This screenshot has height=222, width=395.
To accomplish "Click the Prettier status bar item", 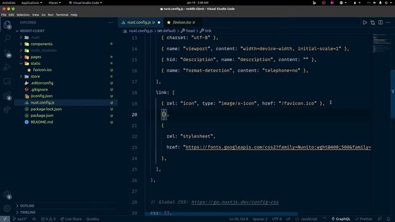I will click(x=364, y=219).
